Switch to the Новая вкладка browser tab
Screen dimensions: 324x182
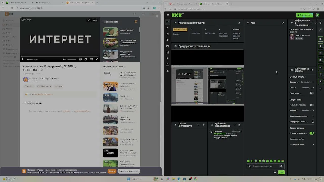[x=49, y=3]
